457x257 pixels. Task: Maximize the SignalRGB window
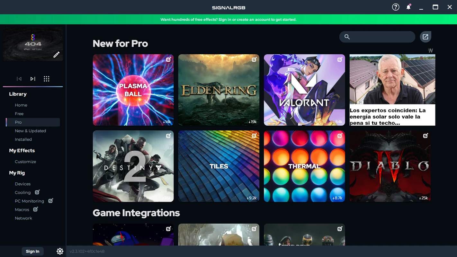435,7
